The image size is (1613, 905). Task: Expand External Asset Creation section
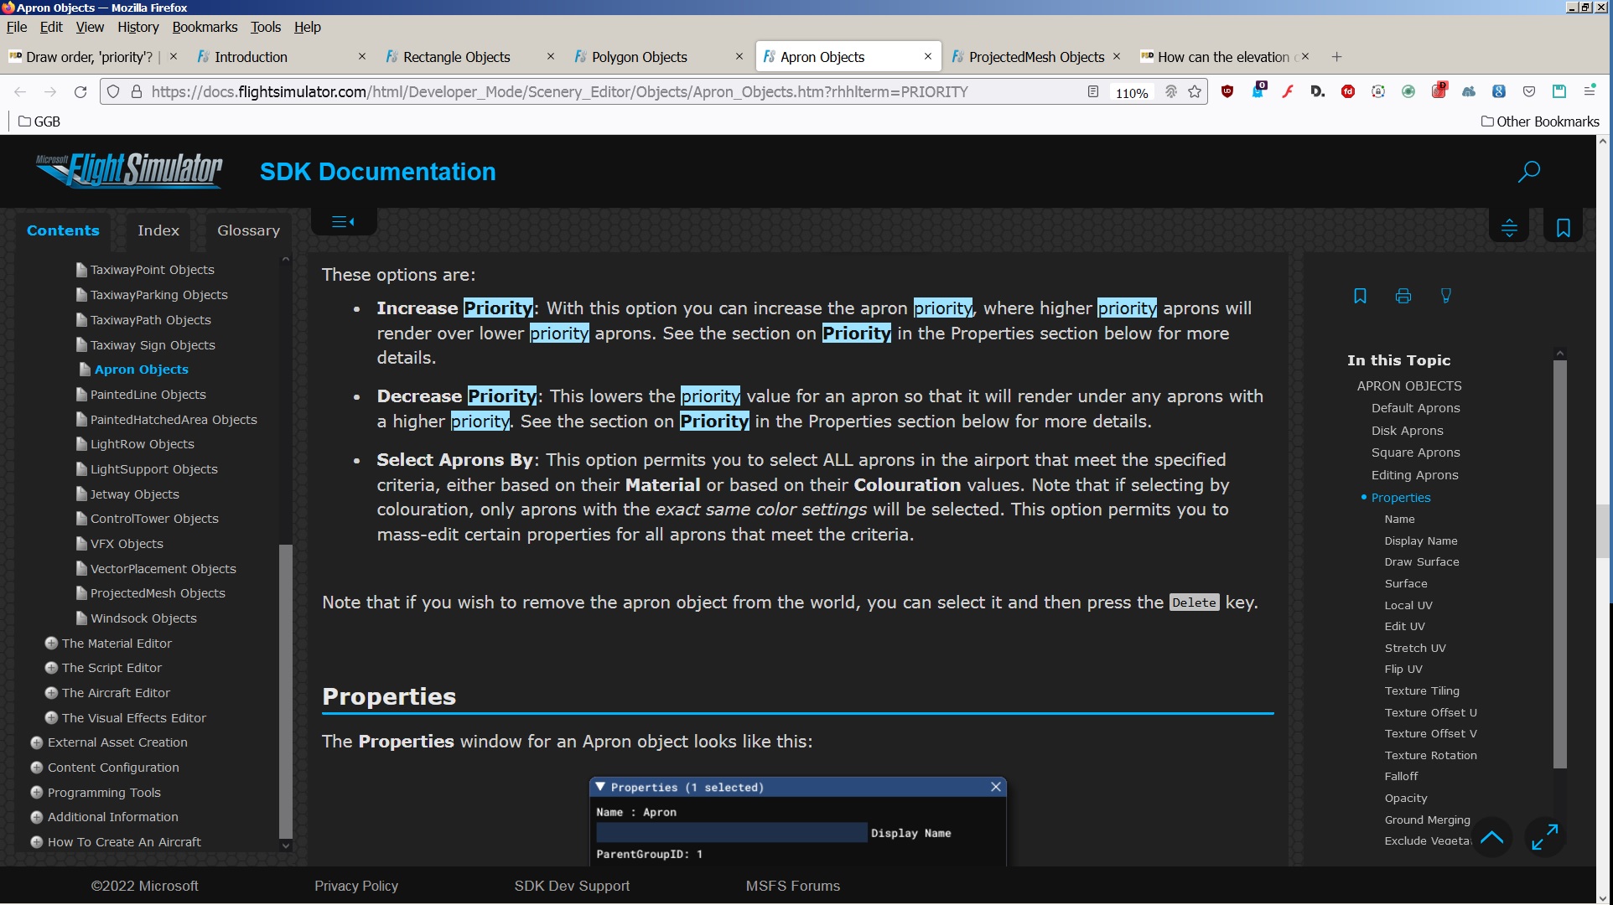tap(37, 742)
